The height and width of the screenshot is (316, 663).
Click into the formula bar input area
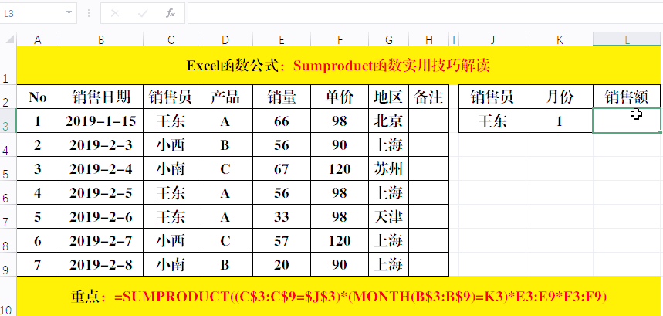tap(425, 13)
